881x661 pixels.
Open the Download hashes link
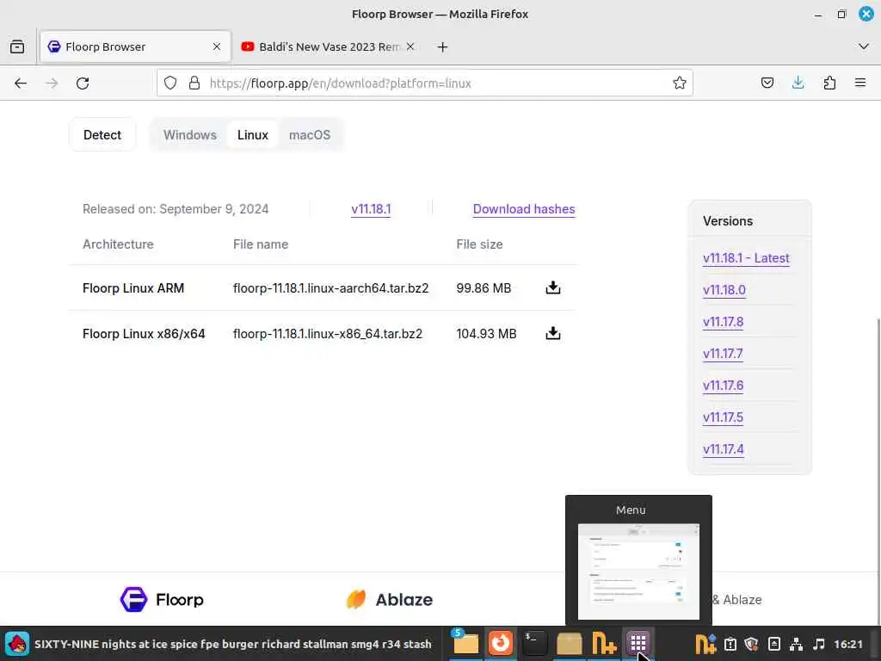point(524,209)
